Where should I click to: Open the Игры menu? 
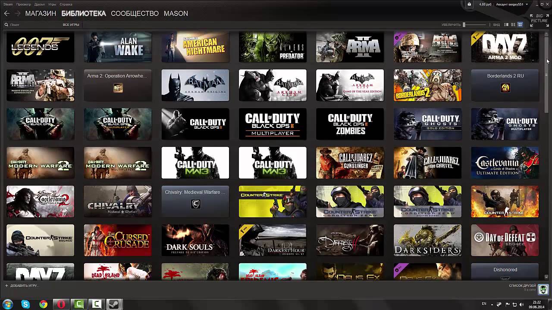click(x=52, y=4)
